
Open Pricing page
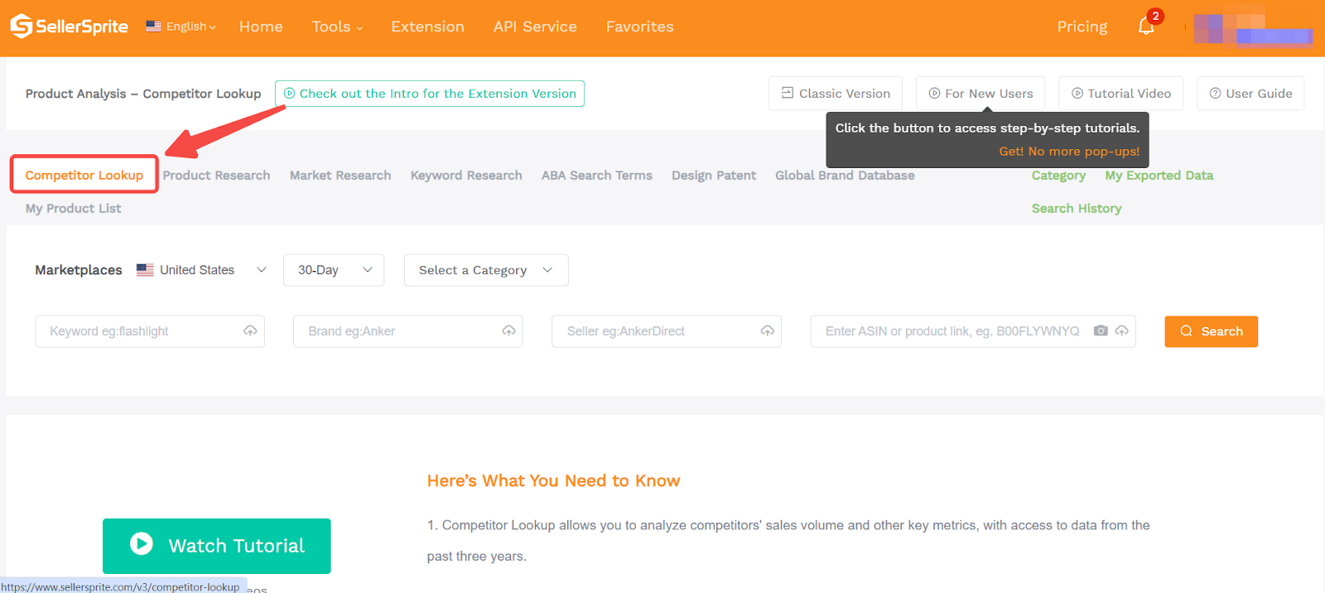tap(1082, 27)
